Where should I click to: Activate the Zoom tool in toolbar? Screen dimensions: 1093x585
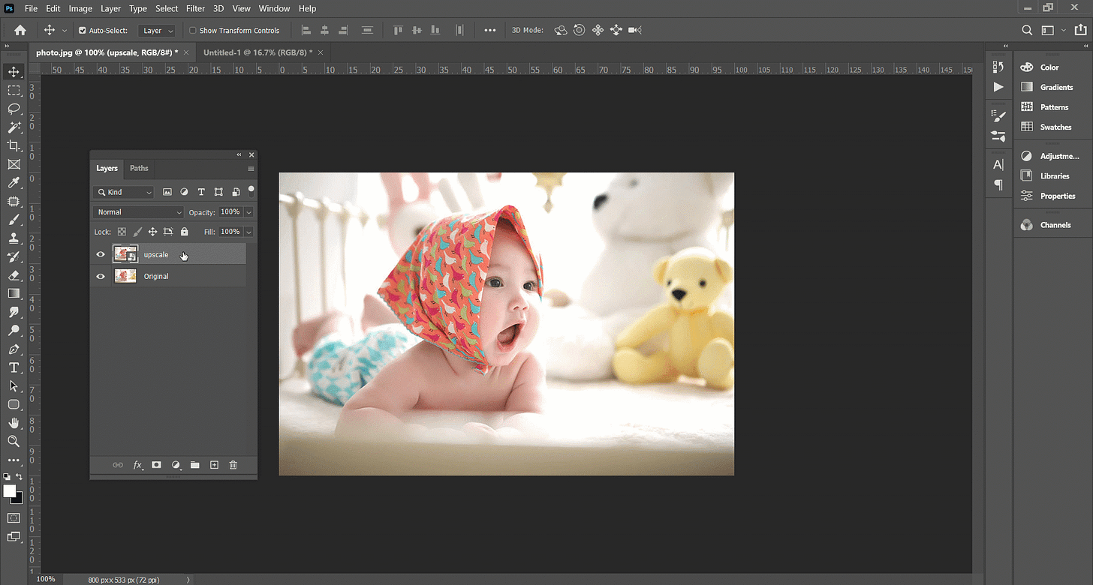click(x=14, y=441)
